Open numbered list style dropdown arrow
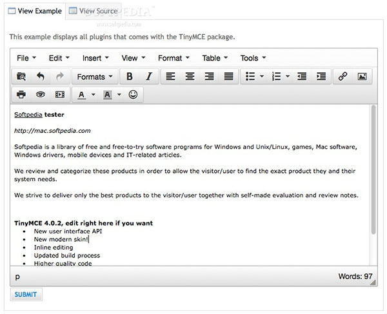This screenshot has height=314, width=387. [x=288, y=77]
